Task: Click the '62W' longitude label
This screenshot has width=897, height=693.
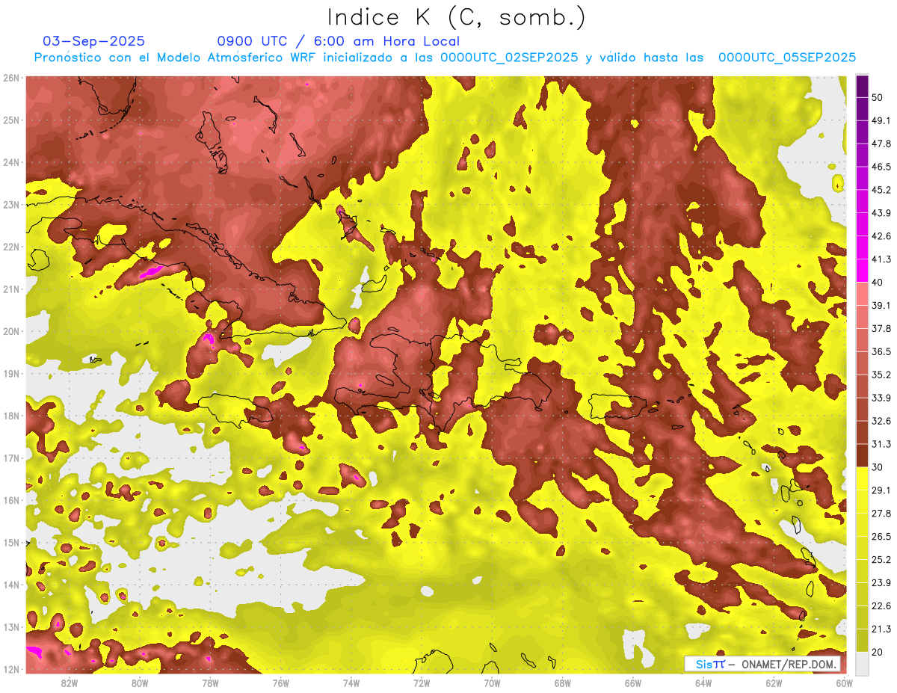Action: click(x=774, y=683)
